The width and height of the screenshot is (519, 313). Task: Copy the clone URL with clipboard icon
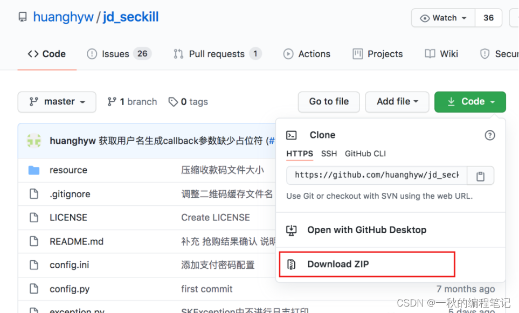pyautogui.click(x=480, y=176)
